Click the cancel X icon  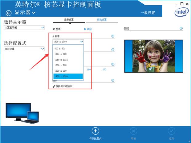(133, 131)
